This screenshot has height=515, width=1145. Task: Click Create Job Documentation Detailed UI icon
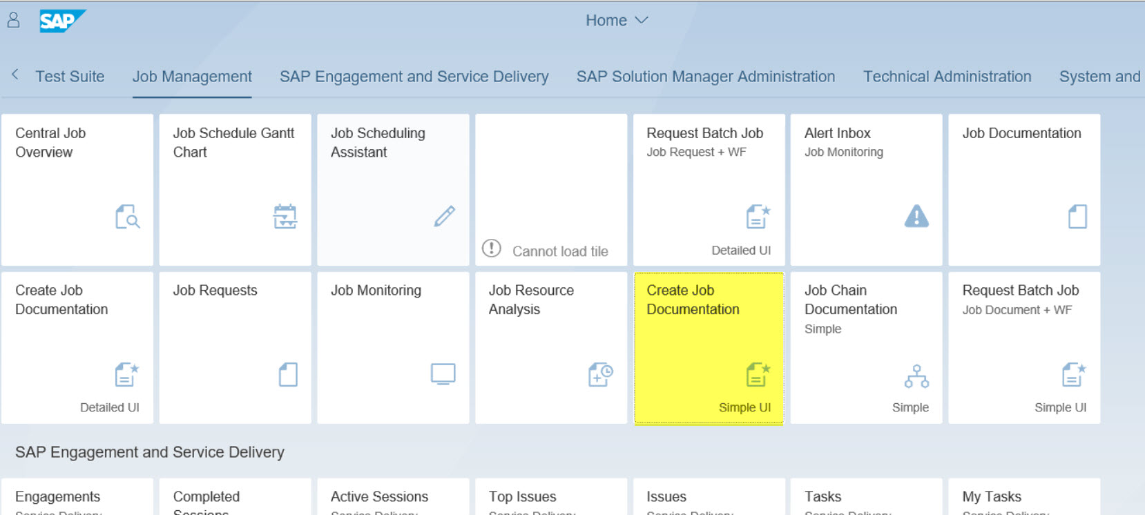(127, 375)
